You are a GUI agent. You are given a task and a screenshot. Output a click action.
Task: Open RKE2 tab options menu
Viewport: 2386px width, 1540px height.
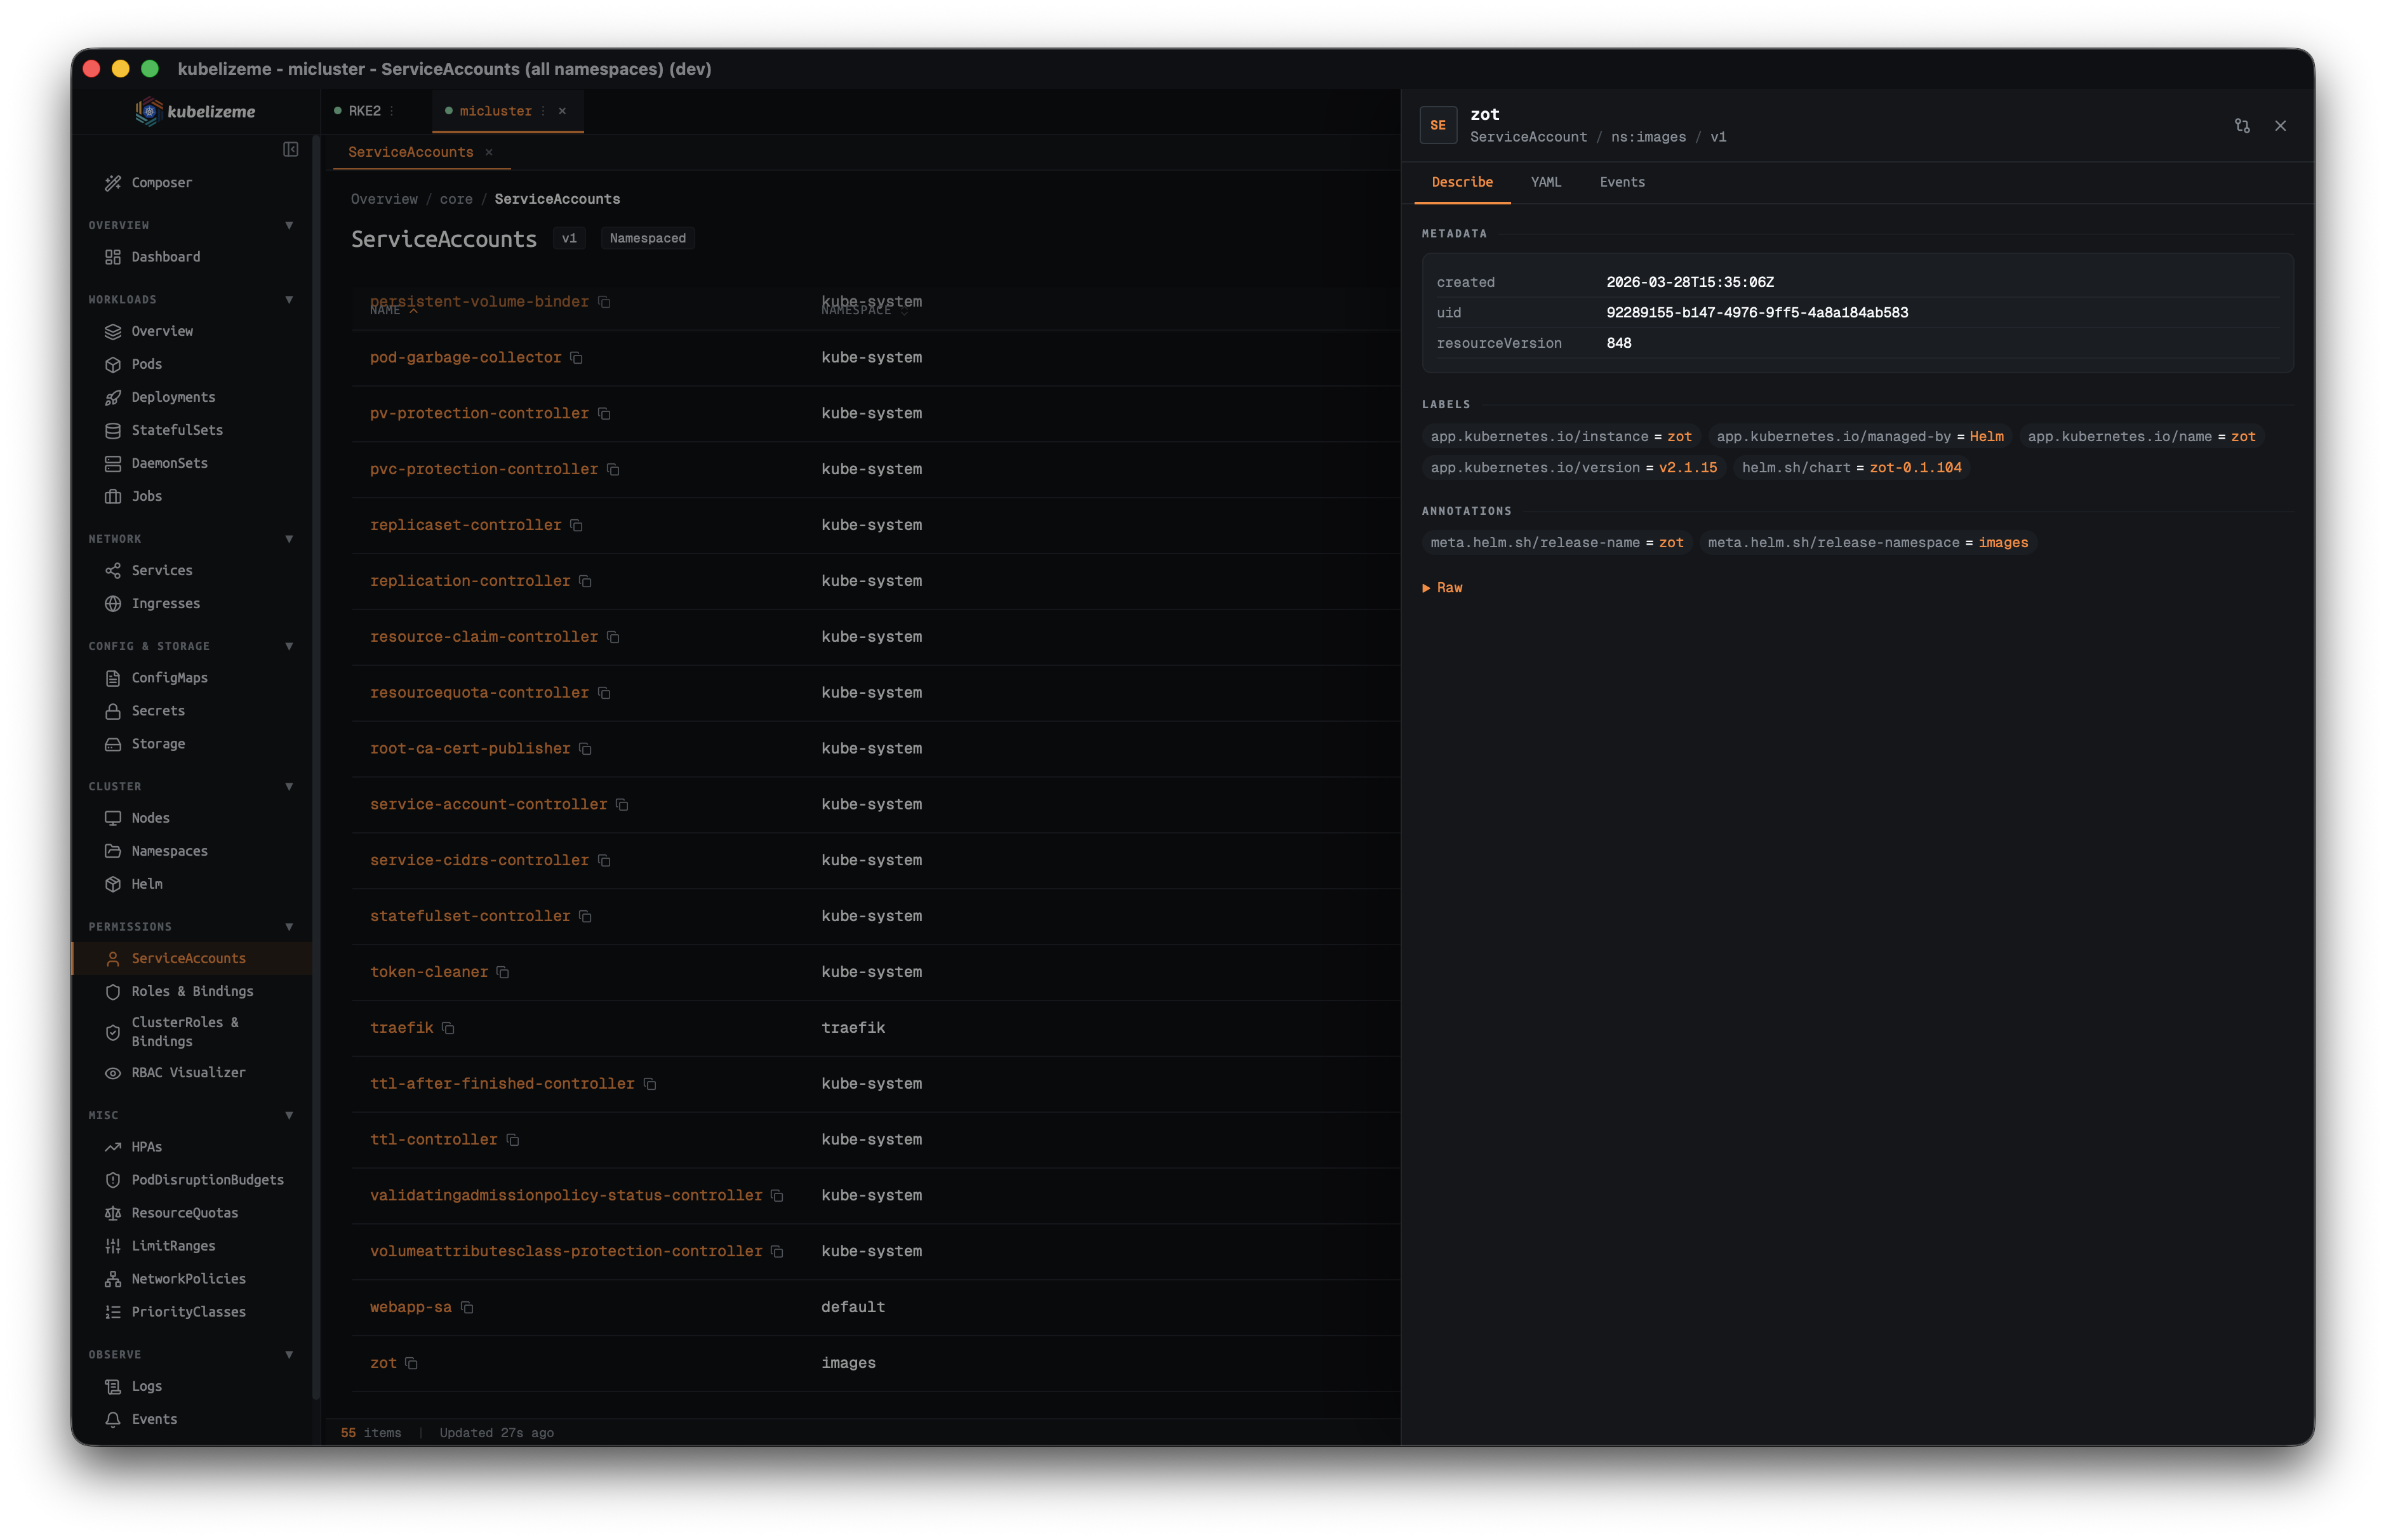(392, 111)
